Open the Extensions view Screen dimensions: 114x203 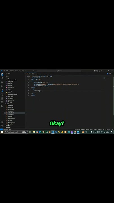pos(2,91)
